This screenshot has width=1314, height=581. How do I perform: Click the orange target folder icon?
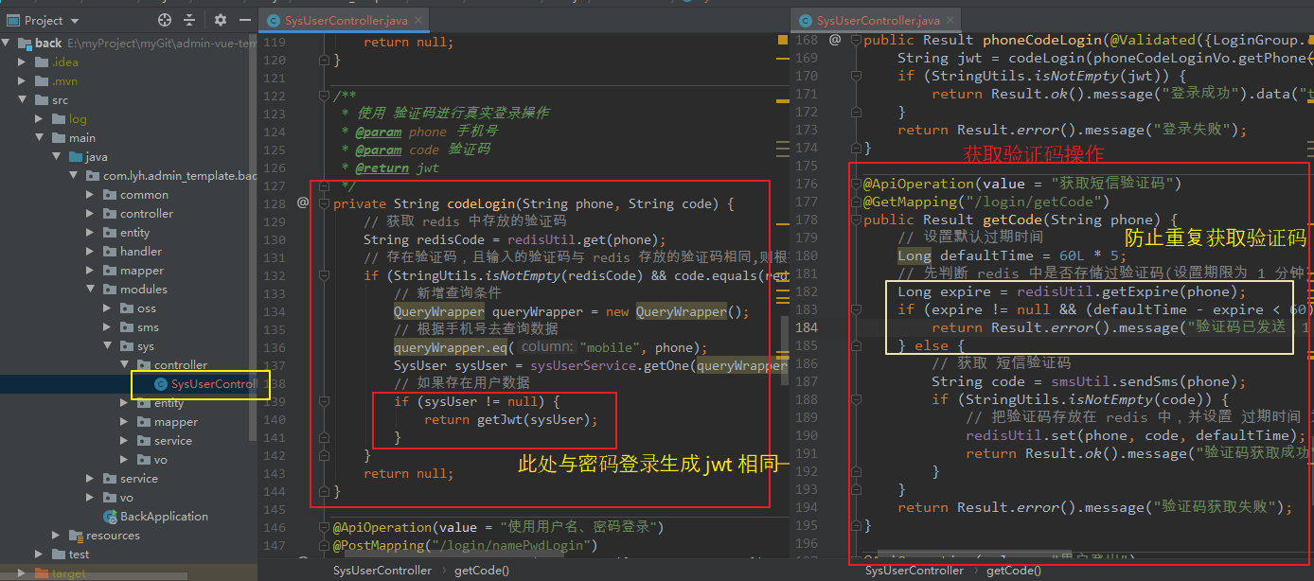point(42,573)
